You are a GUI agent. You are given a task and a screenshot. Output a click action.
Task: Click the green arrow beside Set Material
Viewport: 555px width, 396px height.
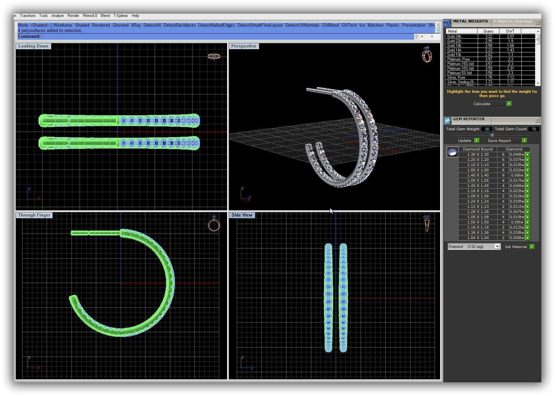tap(532, 247)
